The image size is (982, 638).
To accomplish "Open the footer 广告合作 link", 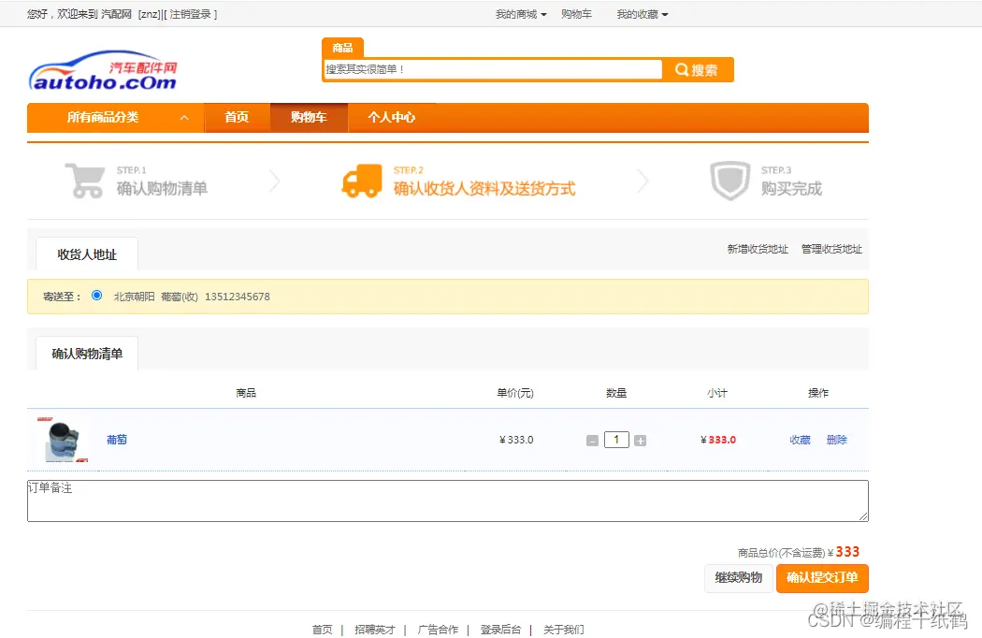I will point(438,630).
